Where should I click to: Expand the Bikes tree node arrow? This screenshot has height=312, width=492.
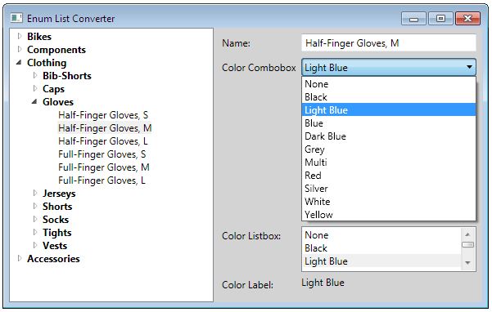[20, 36]
